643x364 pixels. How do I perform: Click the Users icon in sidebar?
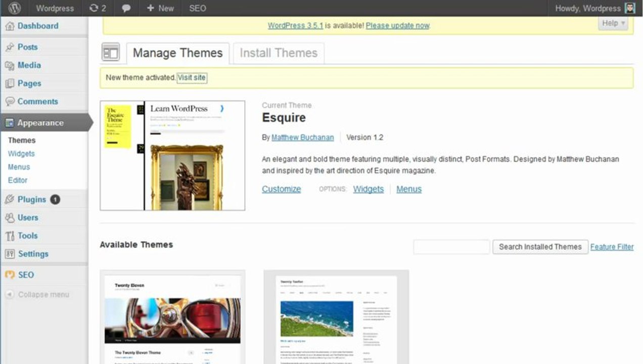click(x=10, y=217)
